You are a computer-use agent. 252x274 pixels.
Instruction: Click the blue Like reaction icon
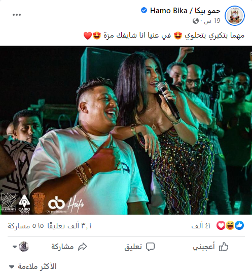[239, 225]
